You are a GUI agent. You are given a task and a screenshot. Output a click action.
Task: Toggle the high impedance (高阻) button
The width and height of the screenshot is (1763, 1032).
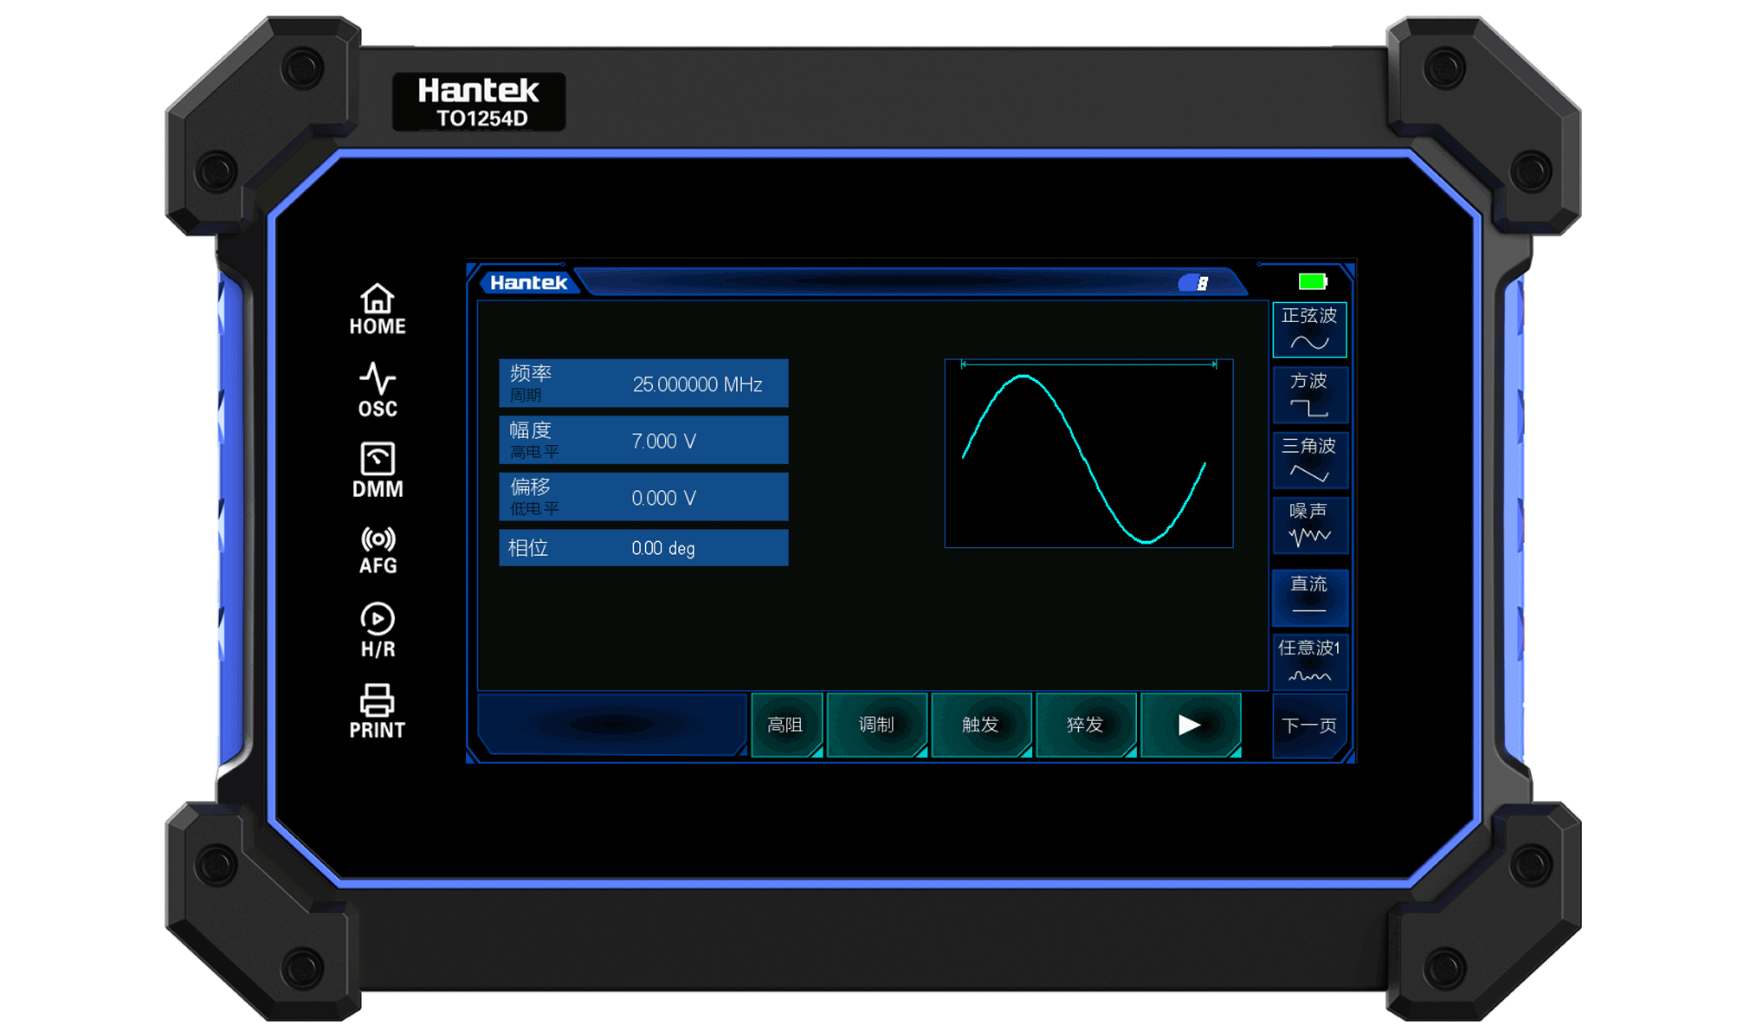pos(785,725)
